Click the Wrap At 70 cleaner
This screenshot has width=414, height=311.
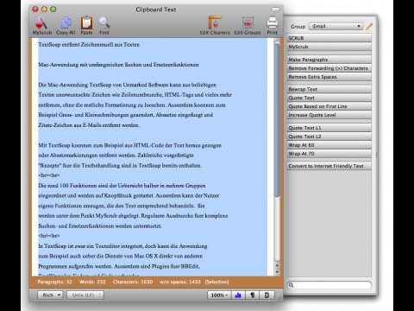[329, 154]
